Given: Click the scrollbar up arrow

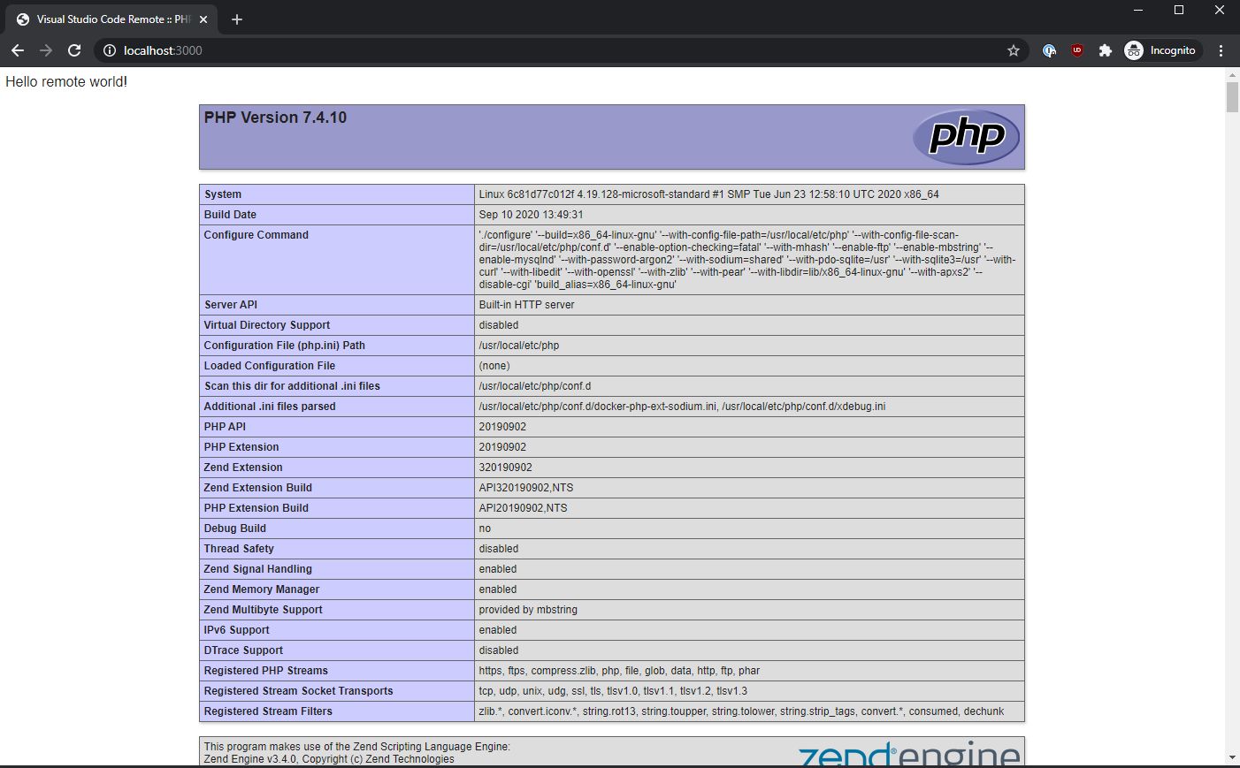Looking at the screenshot, I should click(1232, 74).
